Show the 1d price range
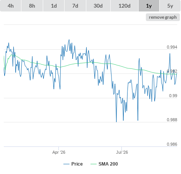This screenshot has width=181, height=174. (54, 6)
